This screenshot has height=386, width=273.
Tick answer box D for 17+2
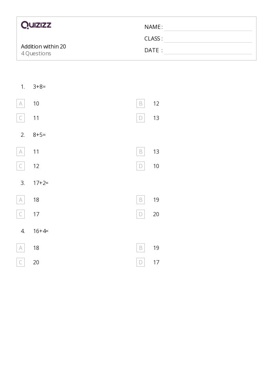(141, 214)
